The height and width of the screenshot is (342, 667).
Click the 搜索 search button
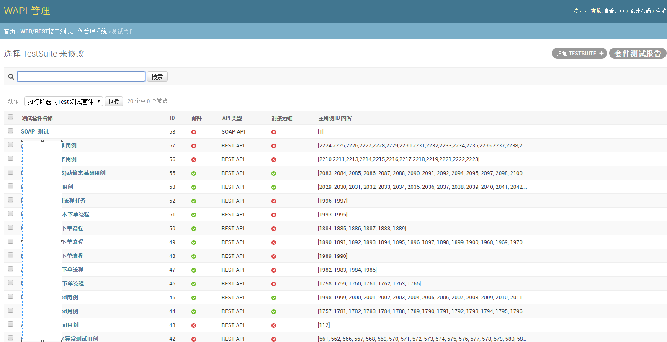(x=157, y=77)
